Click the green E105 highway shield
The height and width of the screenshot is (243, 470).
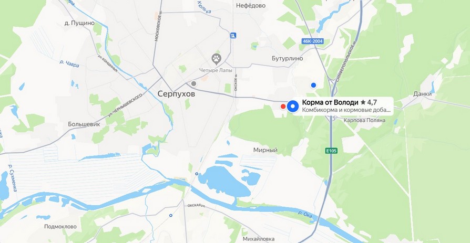332,151
